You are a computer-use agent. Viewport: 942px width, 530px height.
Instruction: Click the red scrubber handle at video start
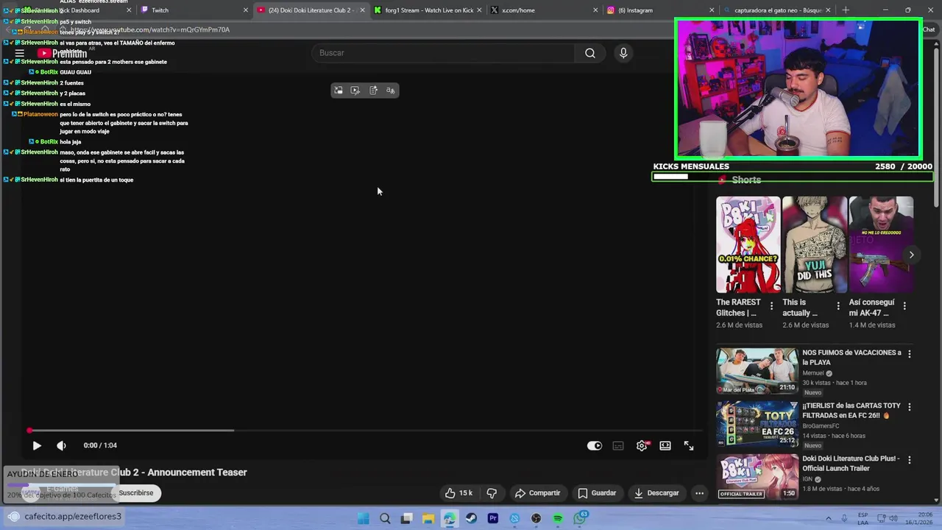point(29,431)
